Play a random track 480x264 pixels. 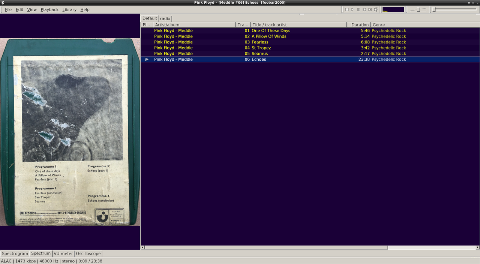(x=376, y=9)
